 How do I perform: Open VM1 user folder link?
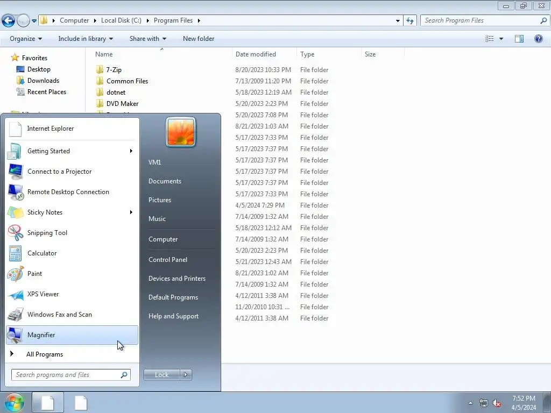(154, 162)
